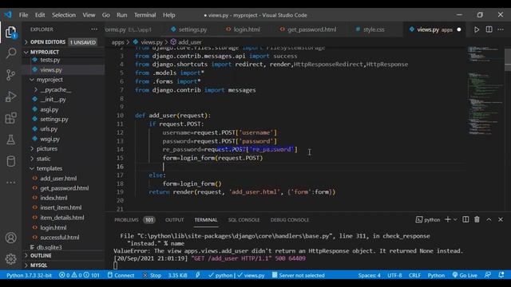
Task: Open notifications bell in status bar
Action: pyautogui.click(x=501, y=275)
